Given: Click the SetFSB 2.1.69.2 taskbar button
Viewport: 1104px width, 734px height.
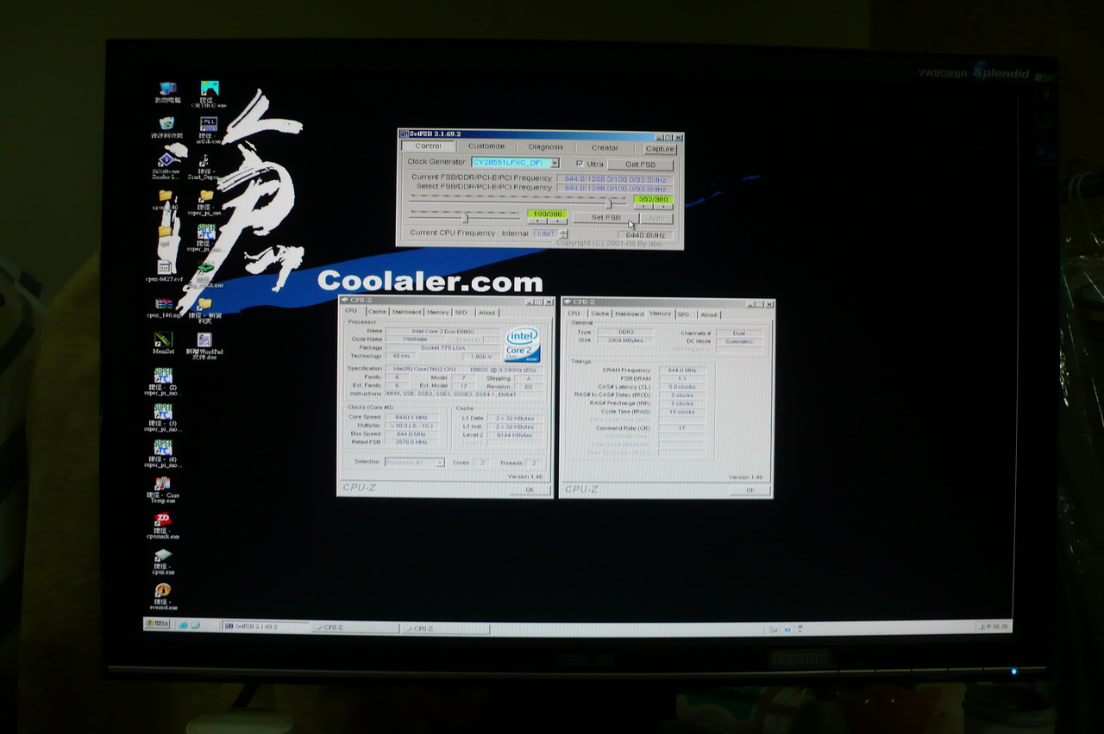Looking at the screenshot, I should coord(266,626).
